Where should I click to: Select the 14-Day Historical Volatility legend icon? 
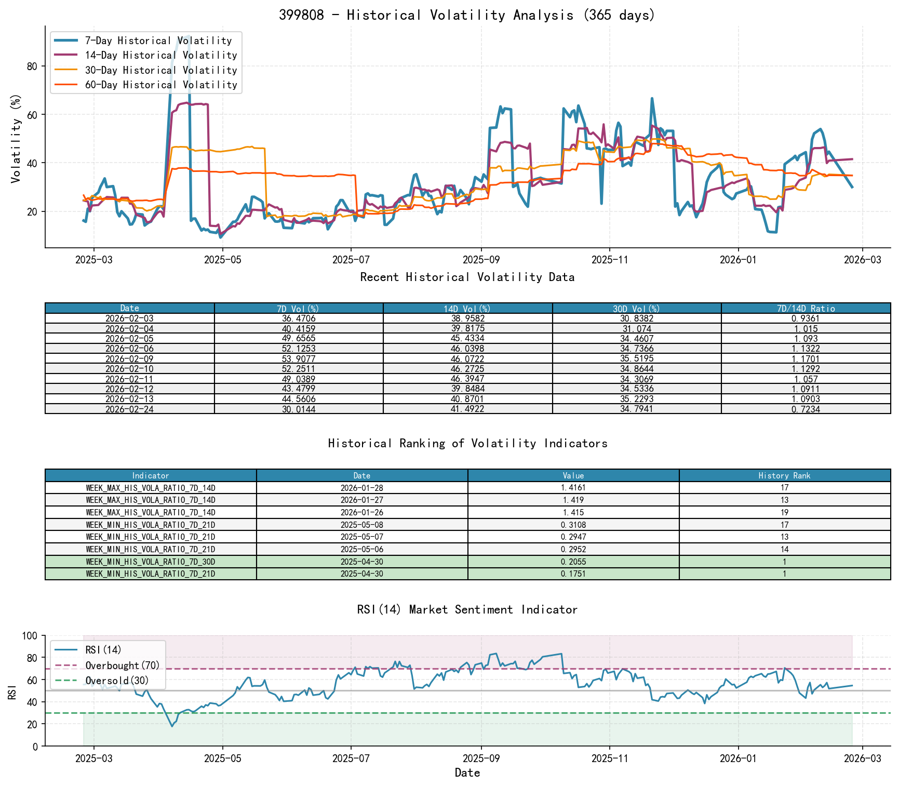point(65,55)
